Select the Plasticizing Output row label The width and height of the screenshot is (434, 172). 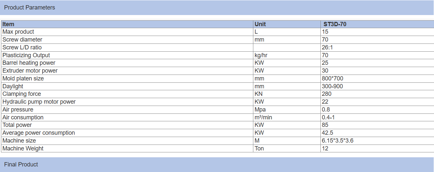tap(26, 55)
